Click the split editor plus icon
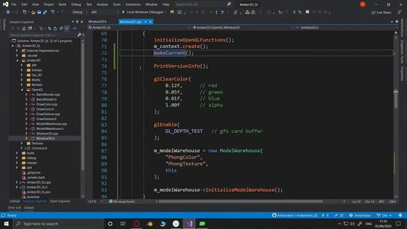 point(396,32)
